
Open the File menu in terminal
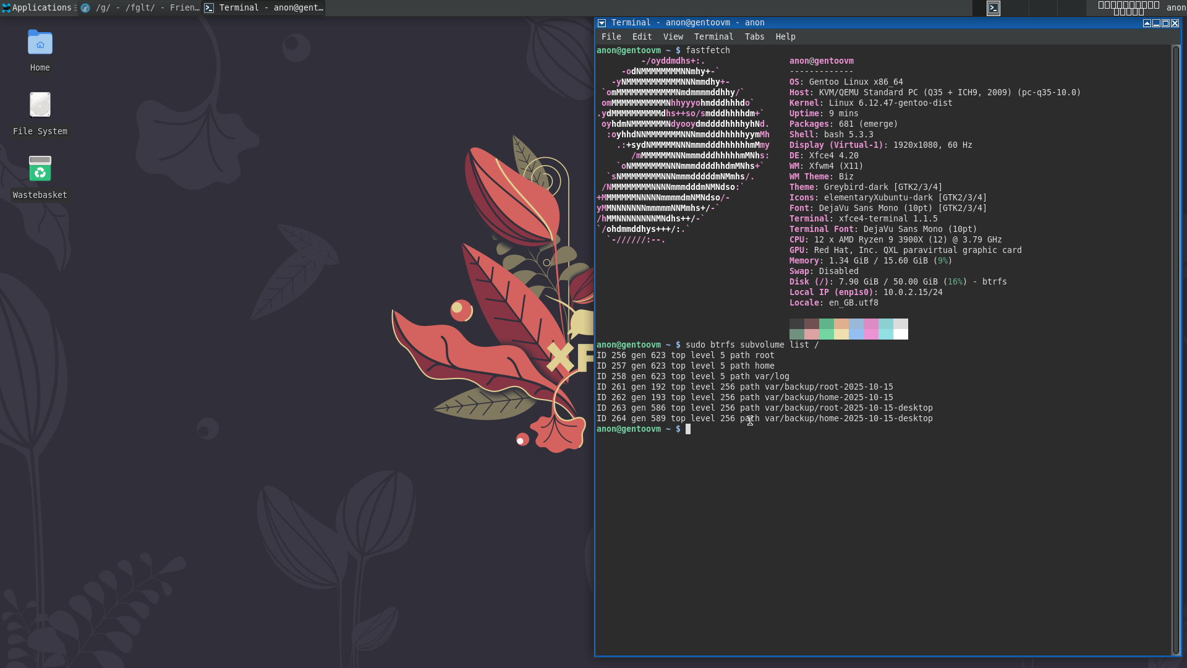pyautogui.click(x=611, y=37)
